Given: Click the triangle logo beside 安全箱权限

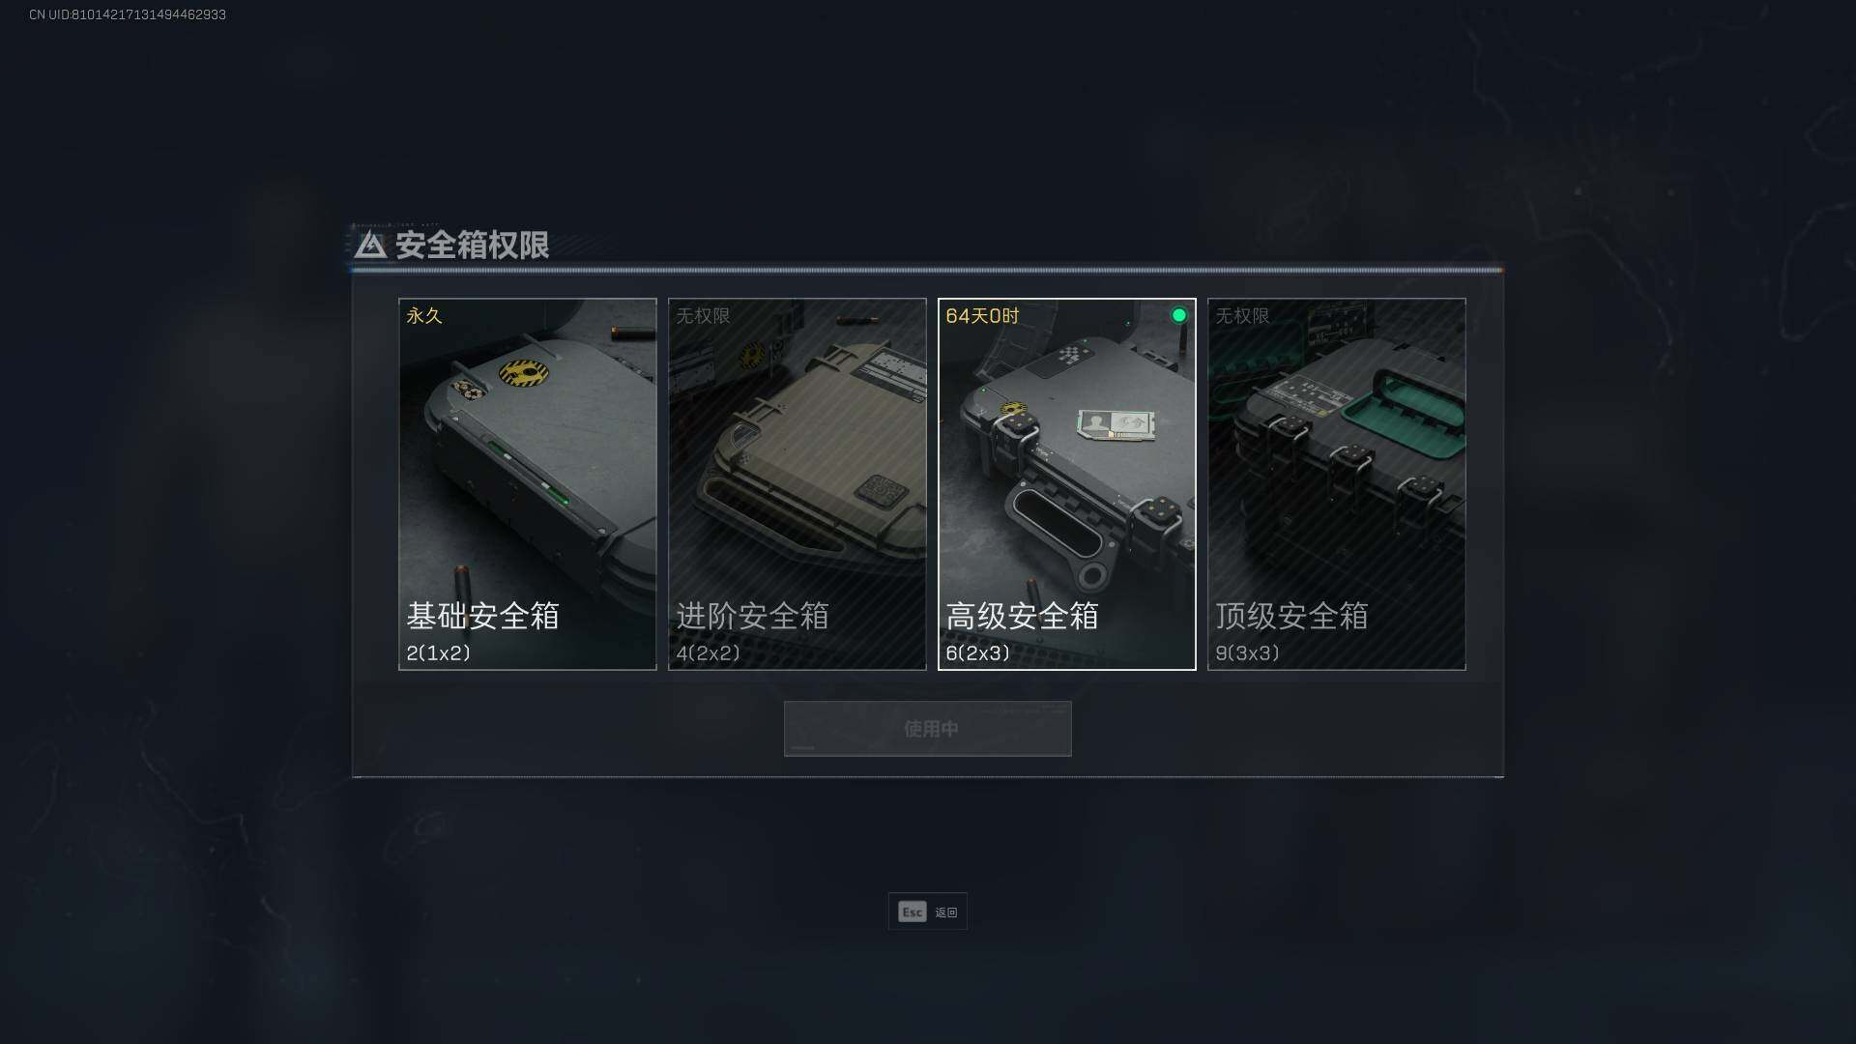Looking at the screenshot, I should coord(370,245).
